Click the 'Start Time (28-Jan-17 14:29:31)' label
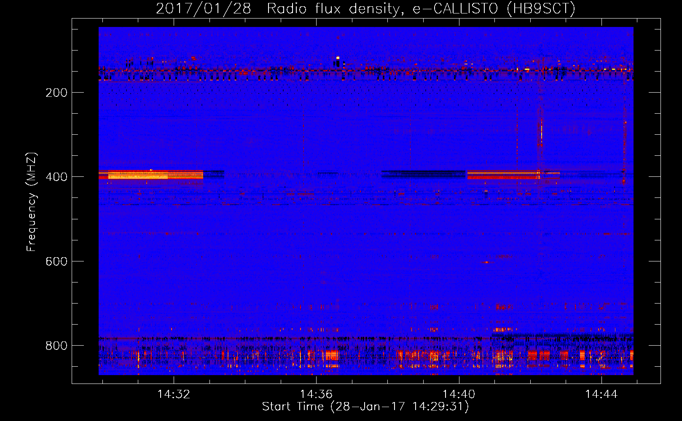Viewport: 682px width, 421px height. click(365, 407)
